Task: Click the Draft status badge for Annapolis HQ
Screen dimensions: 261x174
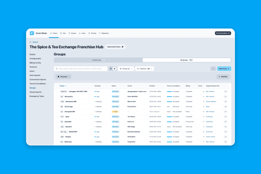Action: pos(115,112)
